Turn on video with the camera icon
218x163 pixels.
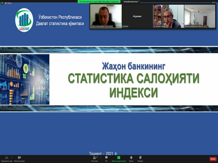point(19,158)
